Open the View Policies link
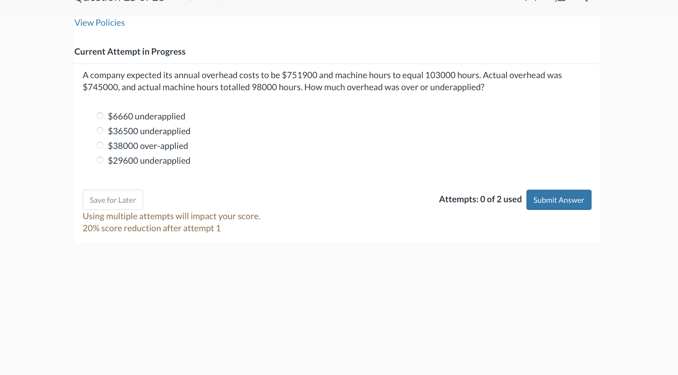Image resolution: width=678 pixels, height=375 pixels. click(x=100, y=22)
